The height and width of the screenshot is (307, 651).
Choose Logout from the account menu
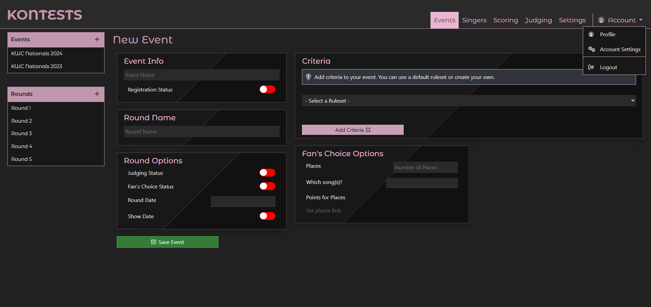(x=614, y=67)
